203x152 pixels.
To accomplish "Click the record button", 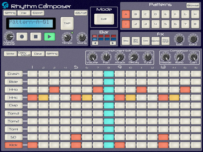I will coord(22,37).
